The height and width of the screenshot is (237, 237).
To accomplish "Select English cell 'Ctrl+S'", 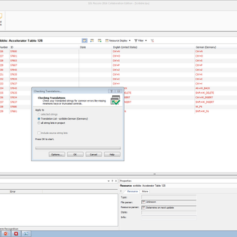I will pyautogui.click(x=154, y=61).
